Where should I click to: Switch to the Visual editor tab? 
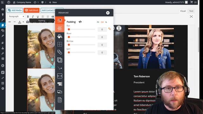(183, 11)
